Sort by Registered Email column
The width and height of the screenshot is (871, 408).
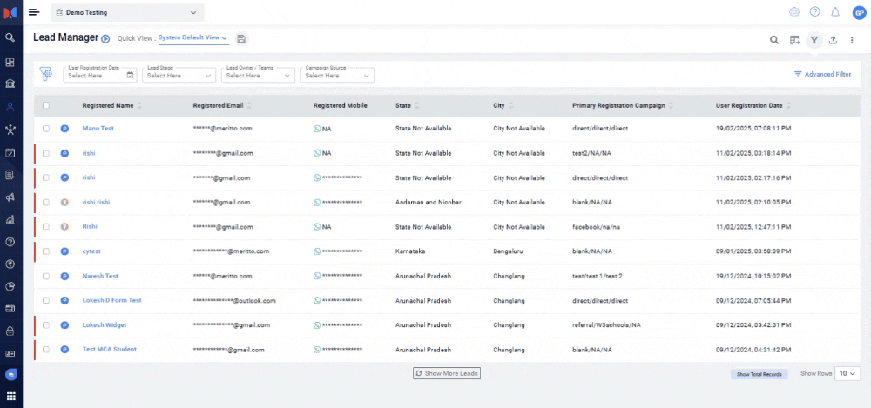tap(249, 105)
